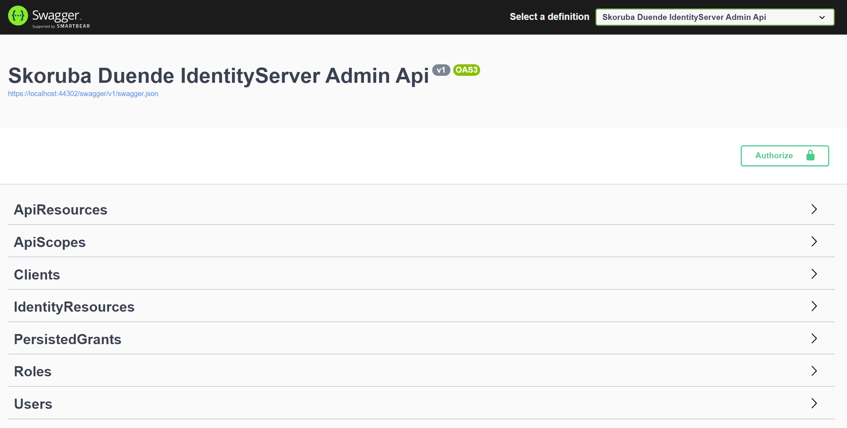This screenshot has height=428, width=847.
Task: Click the OAS3 badge
Action: pos(466,70)
